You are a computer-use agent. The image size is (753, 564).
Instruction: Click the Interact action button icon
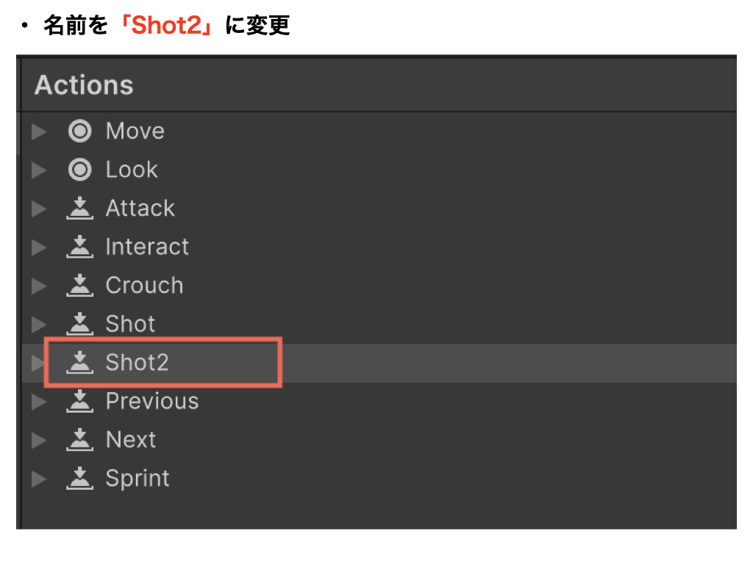(79, 247)
